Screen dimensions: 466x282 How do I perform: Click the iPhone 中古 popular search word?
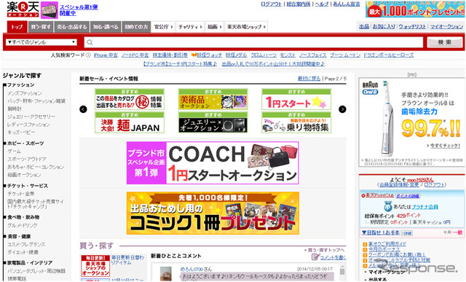coord(106,55)
